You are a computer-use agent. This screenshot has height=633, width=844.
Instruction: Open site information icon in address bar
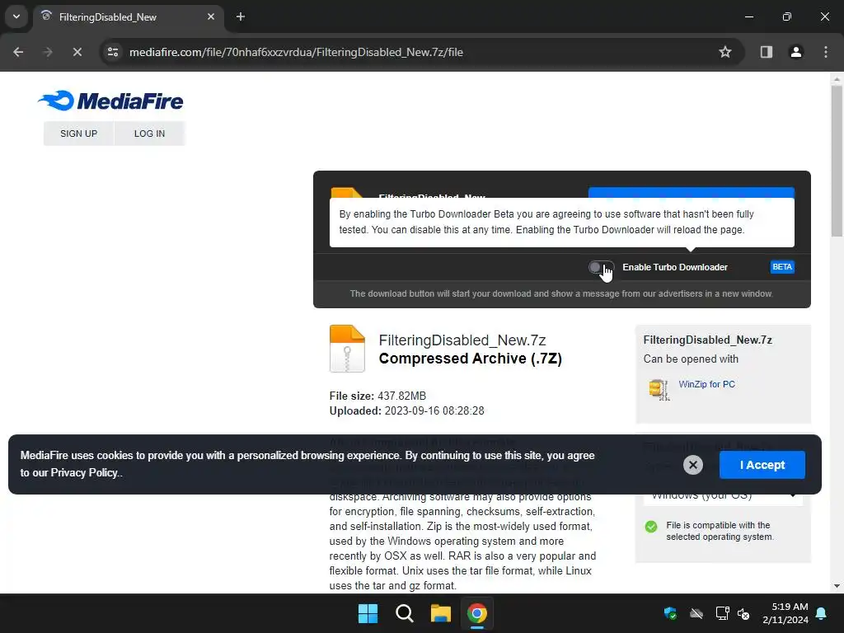113,52
